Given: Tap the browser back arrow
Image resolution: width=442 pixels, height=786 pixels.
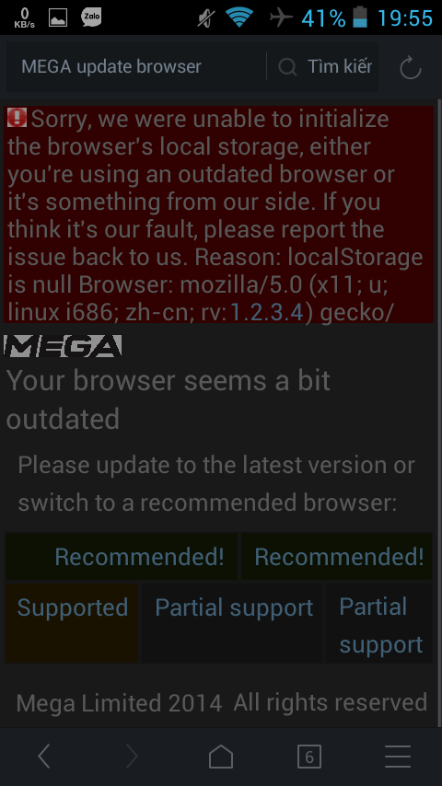Looking at the screenshot, I should [44, 756].
